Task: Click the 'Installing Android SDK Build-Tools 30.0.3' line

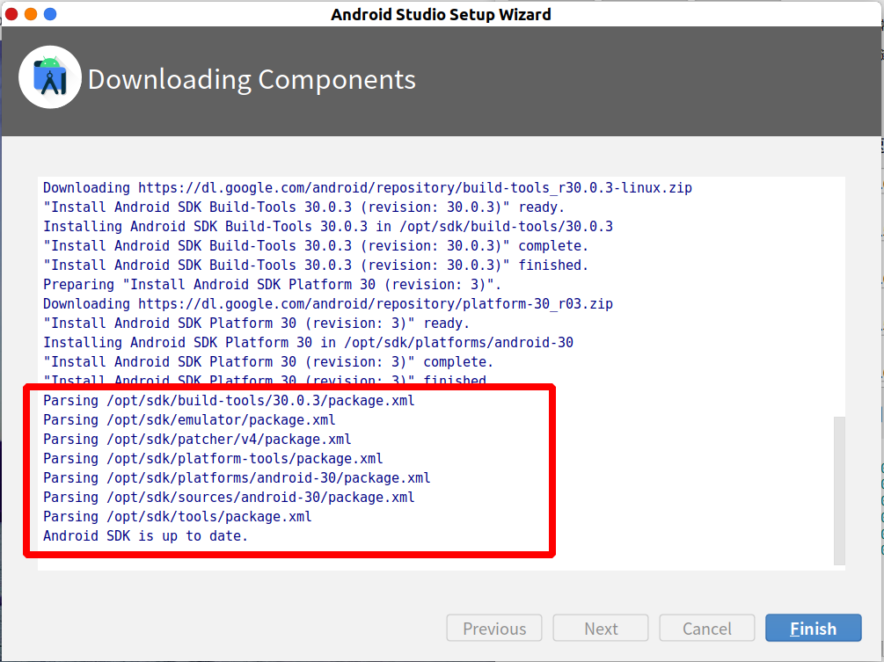Action: pos(328,227)
